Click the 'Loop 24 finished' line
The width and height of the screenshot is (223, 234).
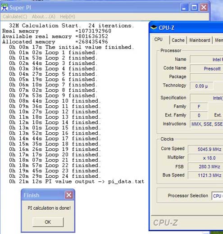click(55, 176)
